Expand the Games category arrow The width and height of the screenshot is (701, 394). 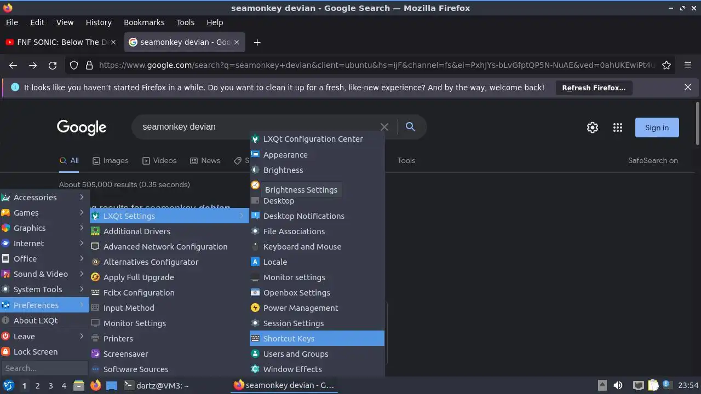click(82, 212)
